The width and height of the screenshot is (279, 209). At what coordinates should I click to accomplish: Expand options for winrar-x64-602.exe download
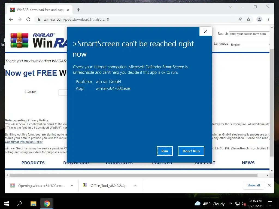(x=72, y=186)
